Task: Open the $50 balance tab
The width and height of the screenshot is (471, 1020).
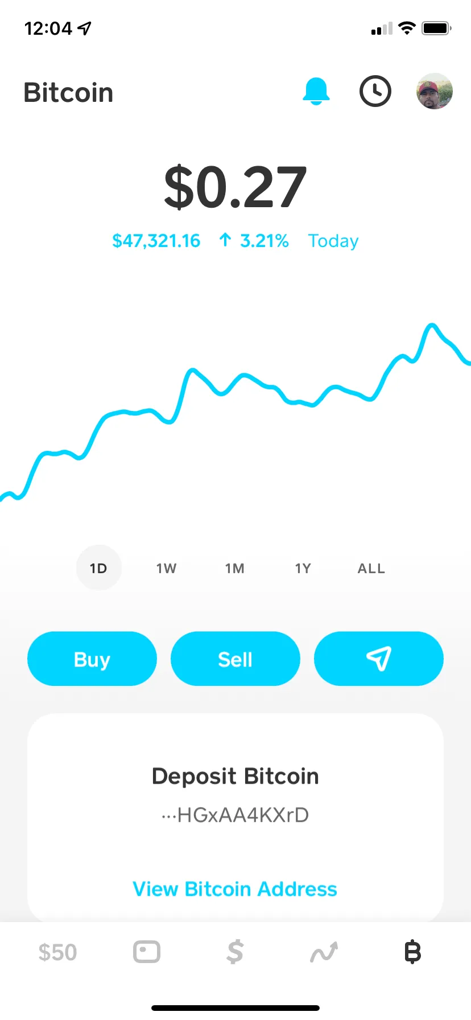Action: pos(57,952)
